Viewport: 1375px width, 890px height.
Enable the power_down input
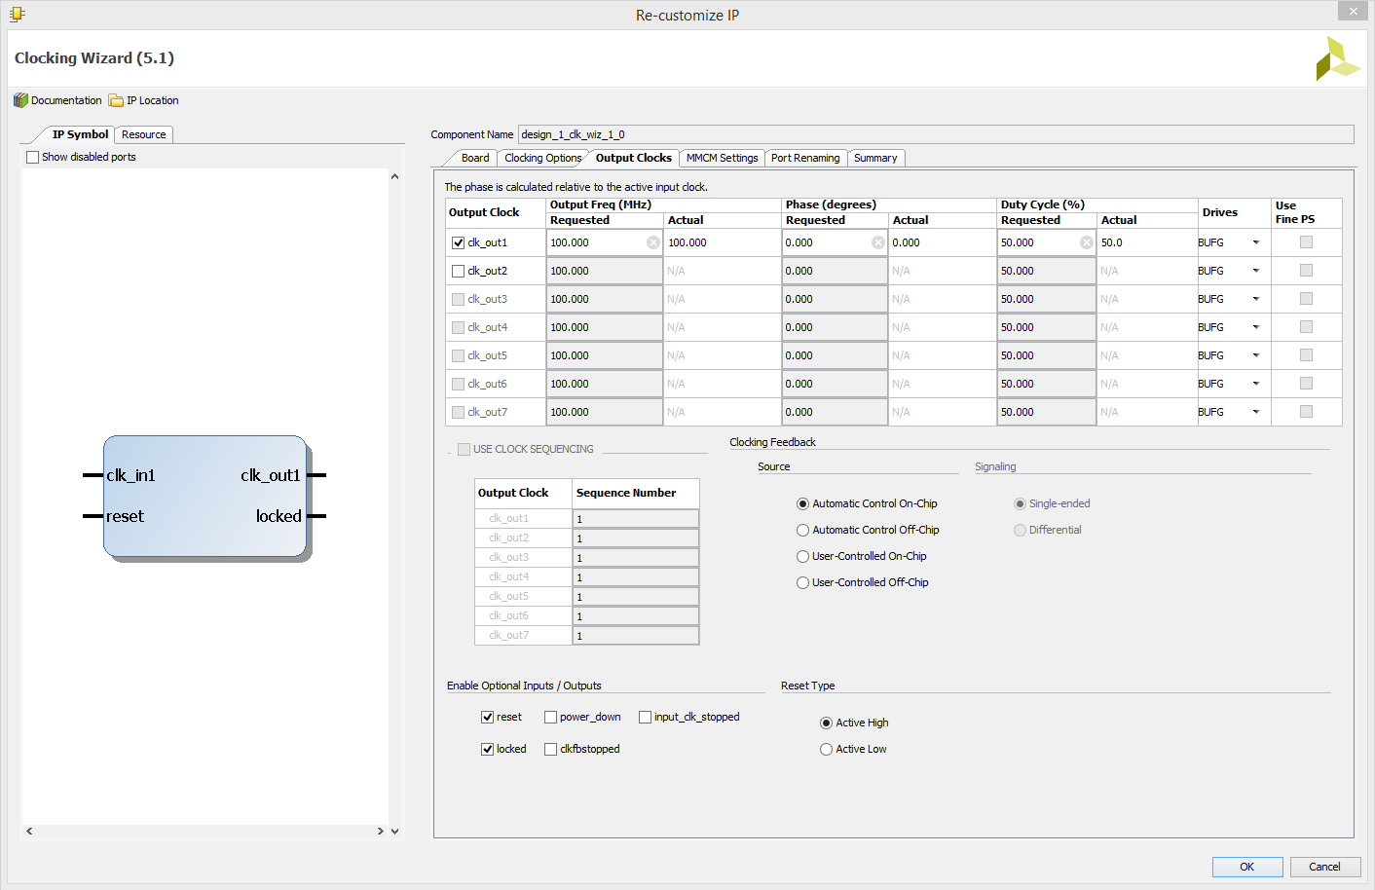point(550,717)
